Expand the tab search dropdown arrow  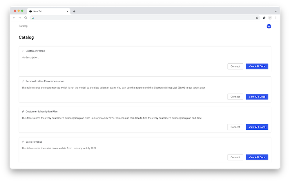275,11
